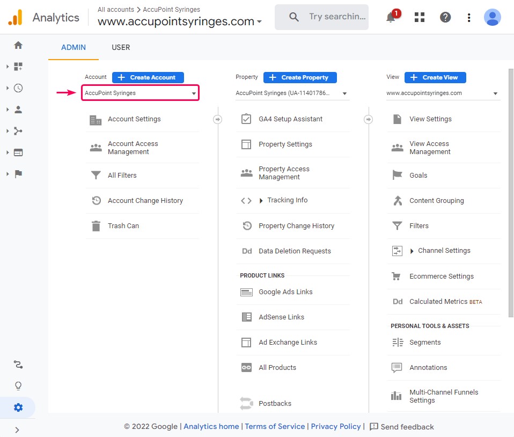Open the AccuPoint Syringes account dropdown

pos(140,93)
